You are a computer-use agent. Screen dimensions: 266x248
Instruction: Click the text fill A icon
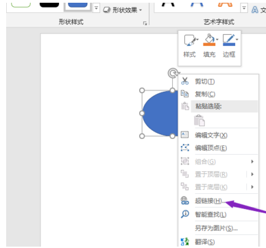(254, 10)
